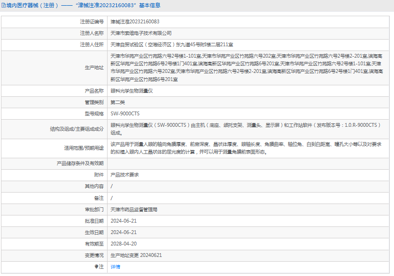Click the 型号规格 value SW-9000CTS
This screenshot has width=394, height=276.
coord(125,113)
